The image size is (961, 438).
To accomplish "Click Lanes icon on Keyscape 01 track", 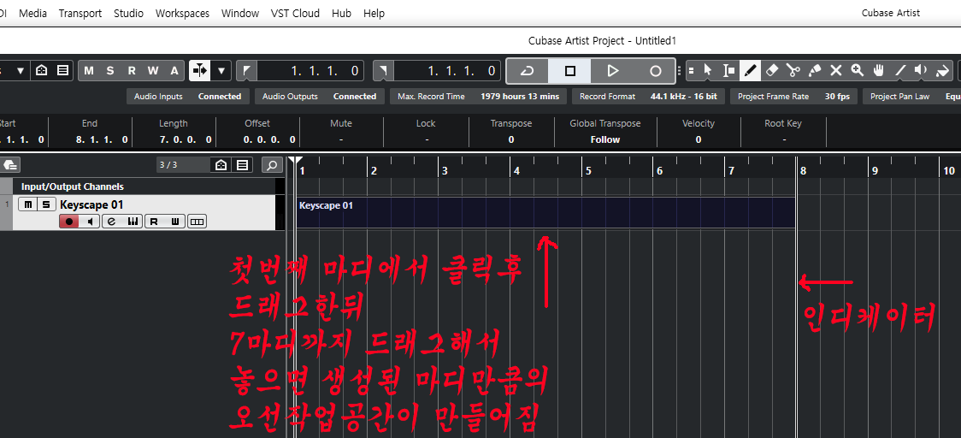I will [x=197, y=222].
